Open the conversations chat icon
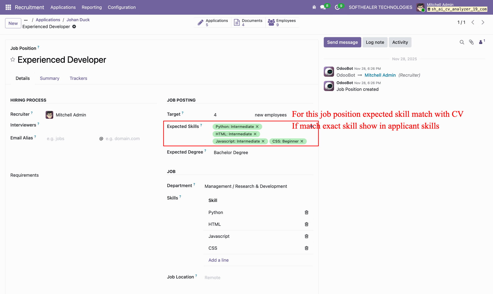The height and width of the screenshot is (294, 493). [323, 7]
